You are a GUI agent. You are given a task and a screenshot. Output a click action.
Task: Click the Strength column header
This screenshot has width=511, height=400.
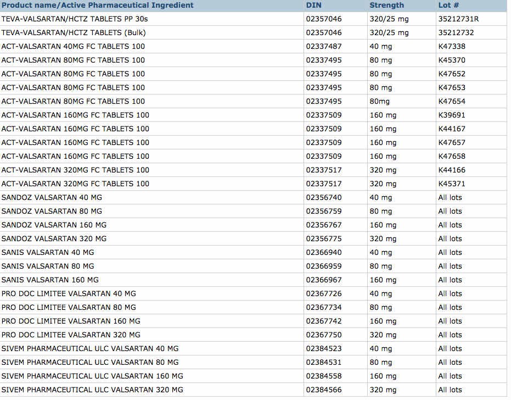[x=386, y=5]
